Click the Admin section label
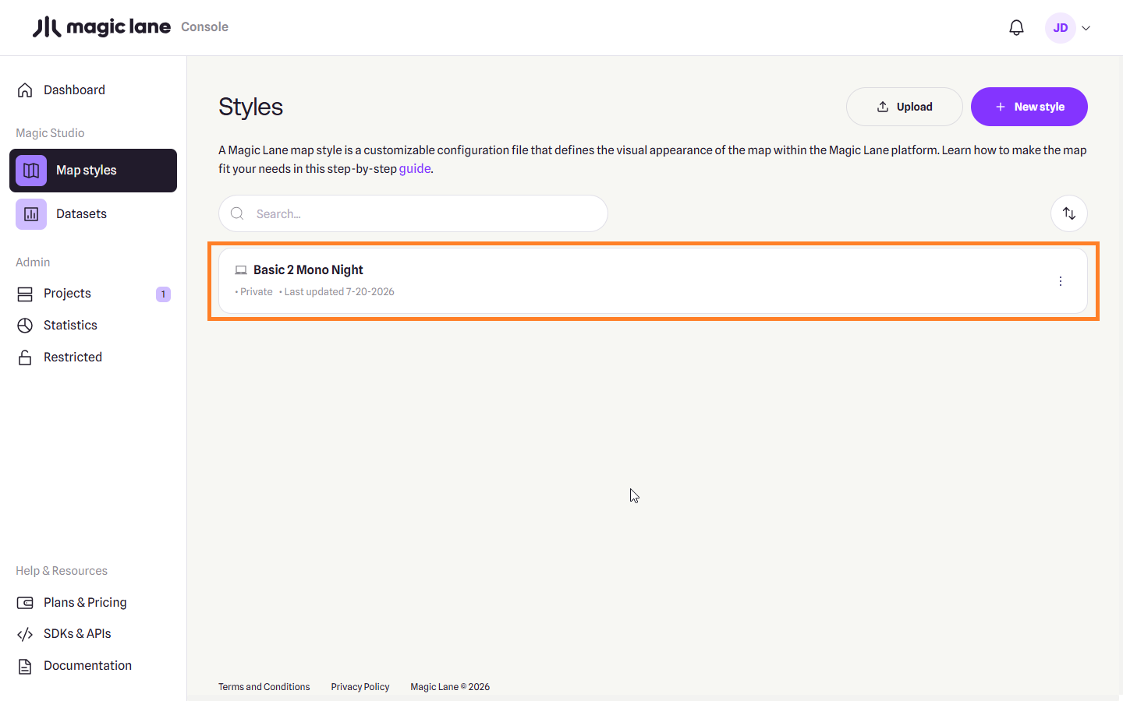 [x=33, y=262]
